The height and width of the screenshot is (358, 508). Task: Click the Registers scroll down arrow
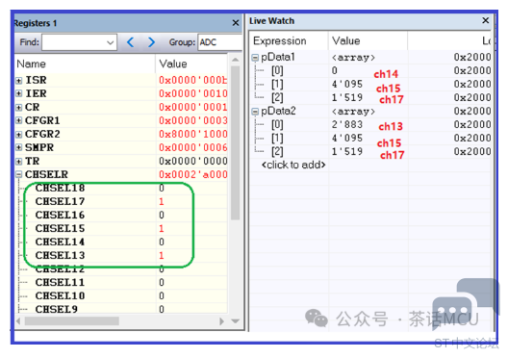(x=235, y=321)
